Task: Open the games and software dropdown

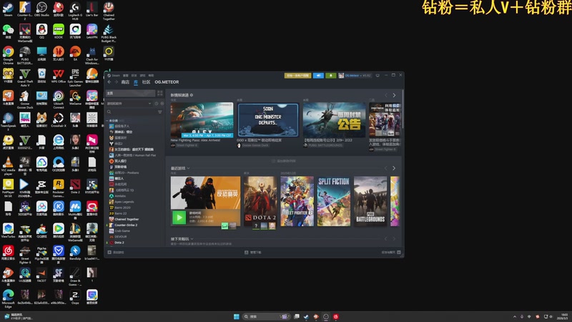Action: click(x=129, y=103)
